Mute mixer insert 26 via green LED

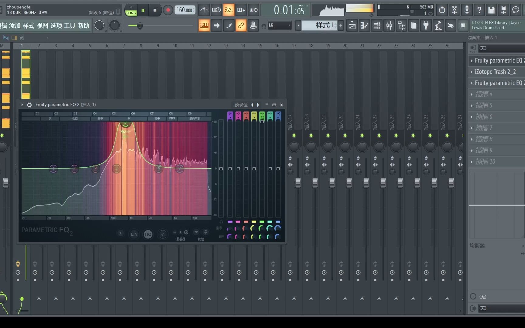[447, 135]
